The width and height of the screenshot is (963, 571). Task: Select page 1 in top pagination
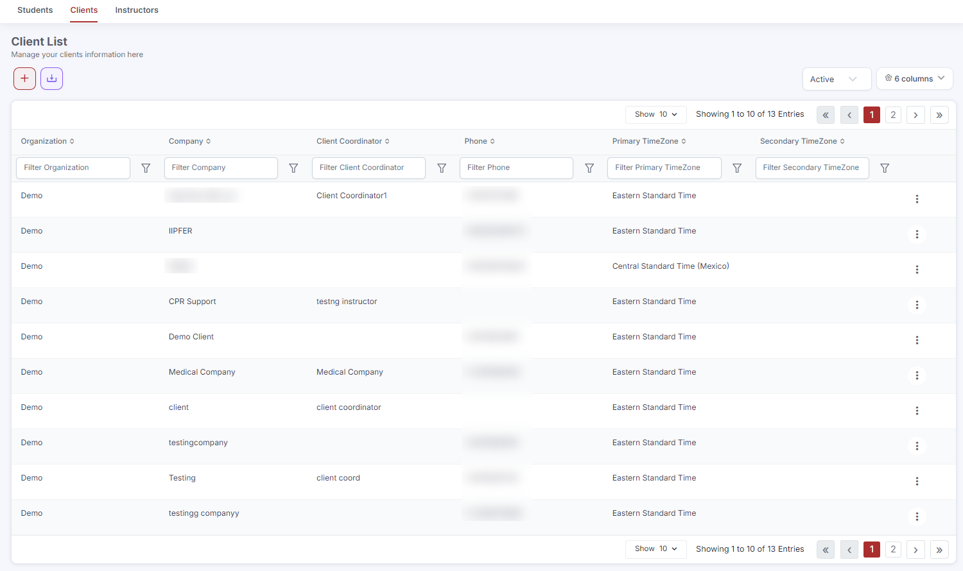click(872, 115)
